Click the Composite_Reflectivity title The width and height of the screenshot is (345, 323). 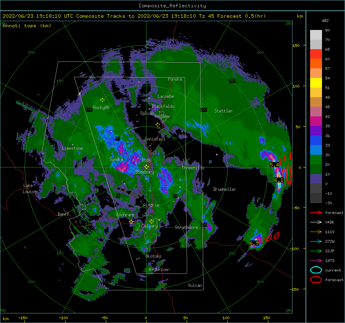click(172, 6)
